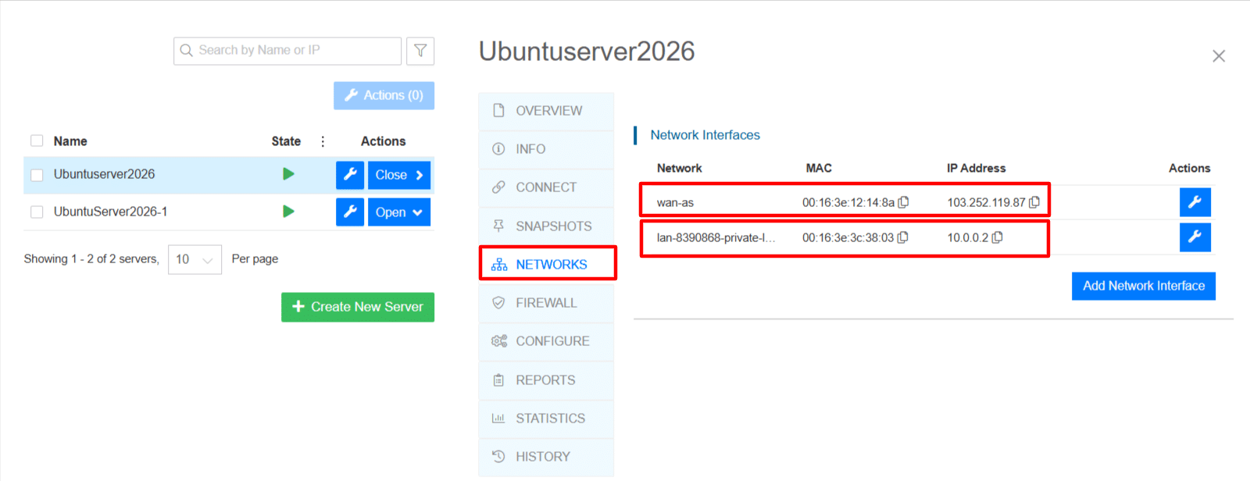Focus the Search by Name or IP field
This screenshot has height=481, width=1250.
[287, 51]
